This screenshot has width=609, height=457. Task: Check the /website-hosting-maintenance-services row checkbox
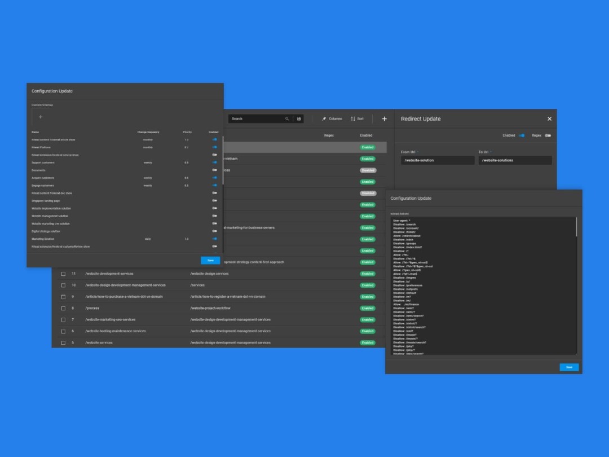pos(63,331)
